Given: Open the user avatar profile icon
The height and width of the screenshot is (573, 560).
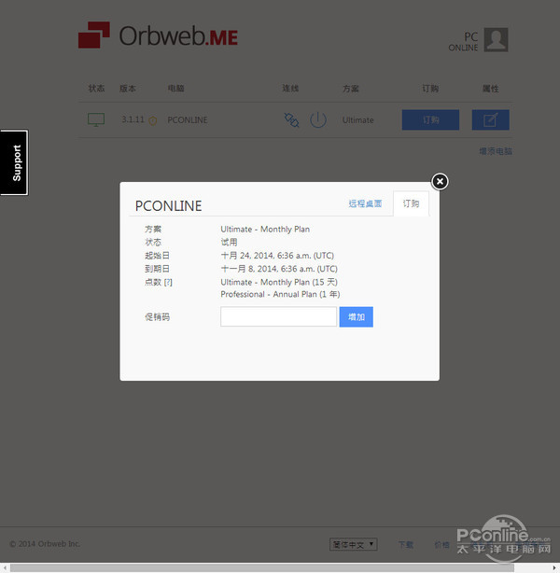Looking at the screenshot, I should (496, 39).
